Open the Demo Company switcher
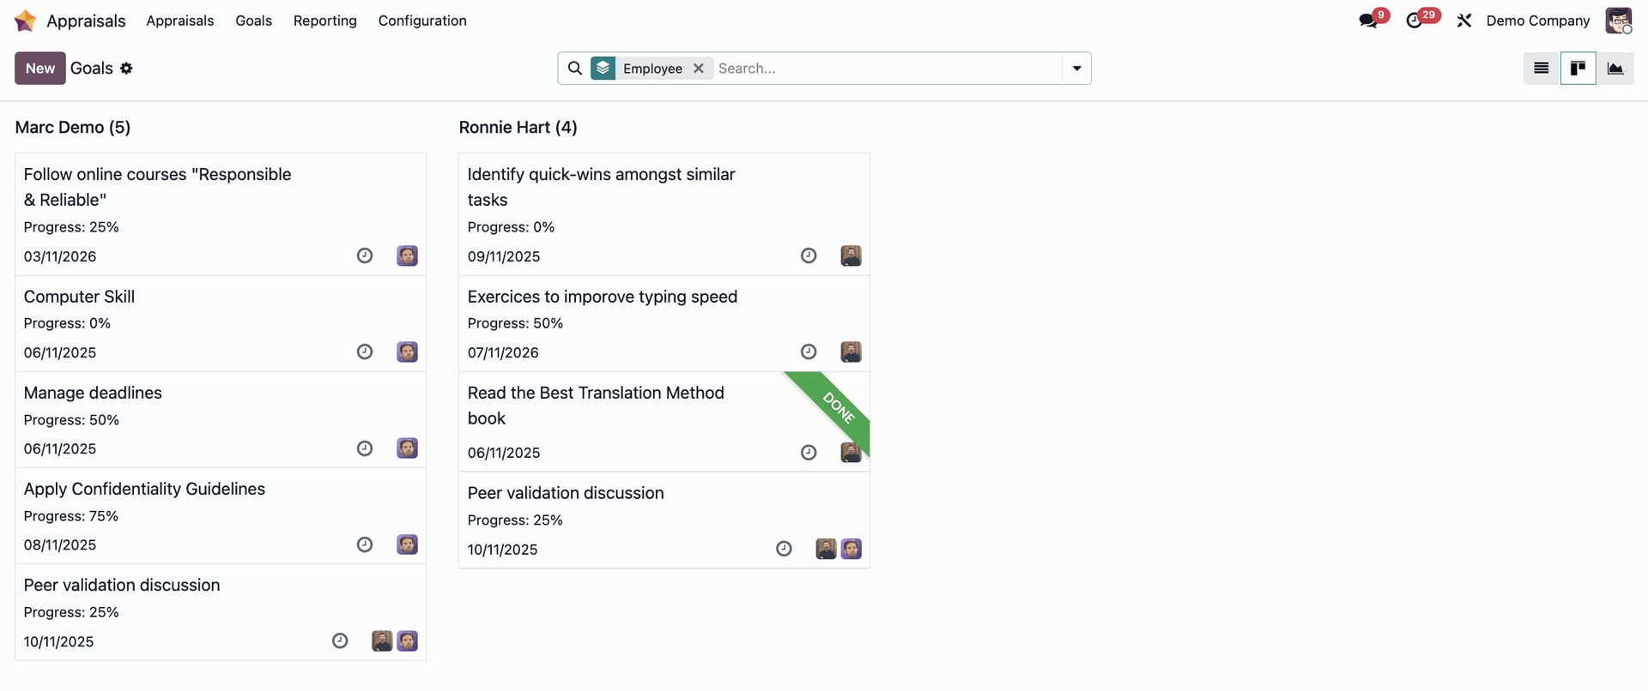The image size is (1648, 691). 1538,21
